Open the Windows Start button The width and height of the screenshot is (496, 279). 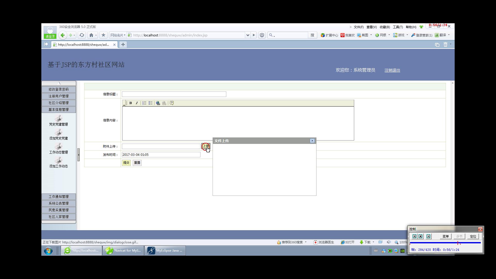(x=48, y=251)
